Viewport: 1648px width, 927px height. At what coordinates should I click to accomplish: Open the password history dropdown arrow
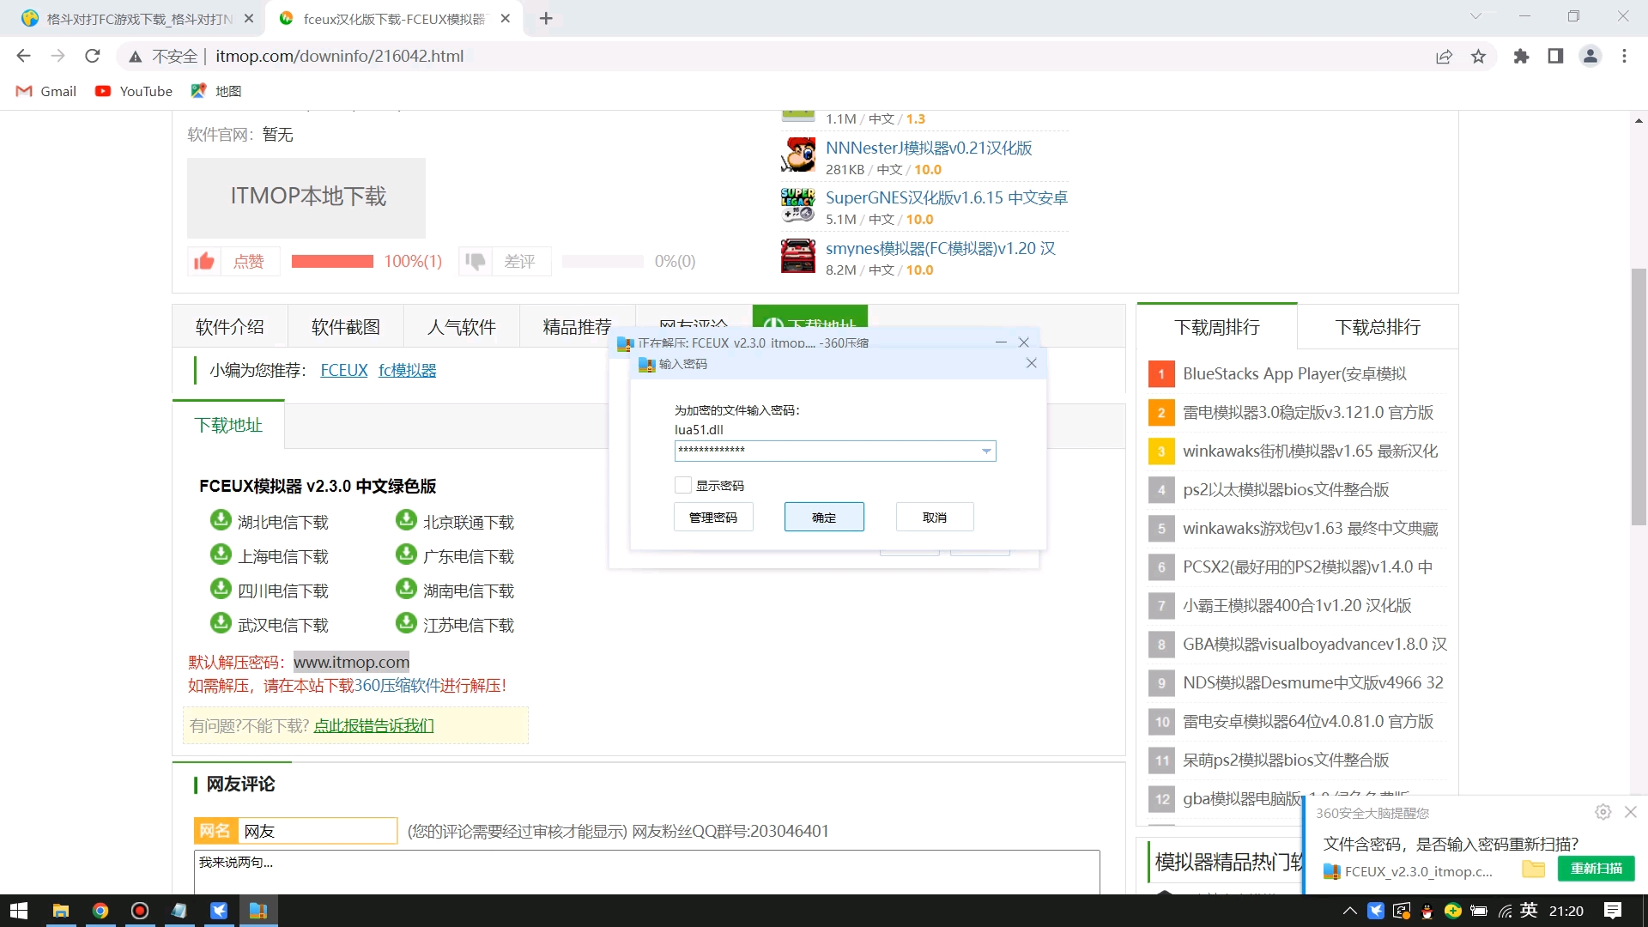986,451
